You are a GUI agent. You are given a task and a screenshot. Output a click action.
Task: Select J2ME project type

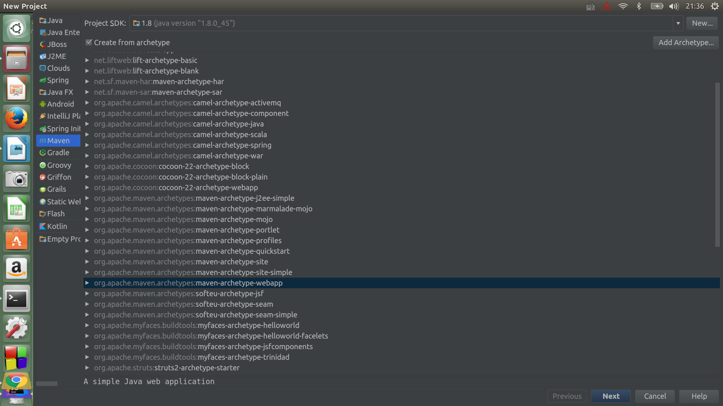(58, 56)
